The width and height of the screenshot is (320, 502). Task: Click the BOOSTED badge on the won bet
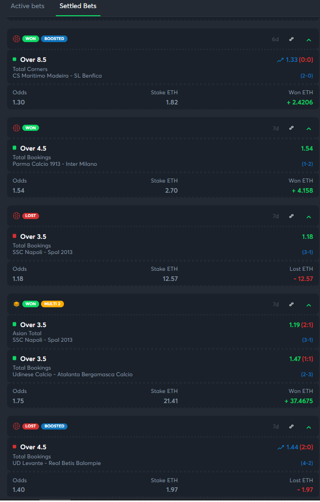[54, 39]
